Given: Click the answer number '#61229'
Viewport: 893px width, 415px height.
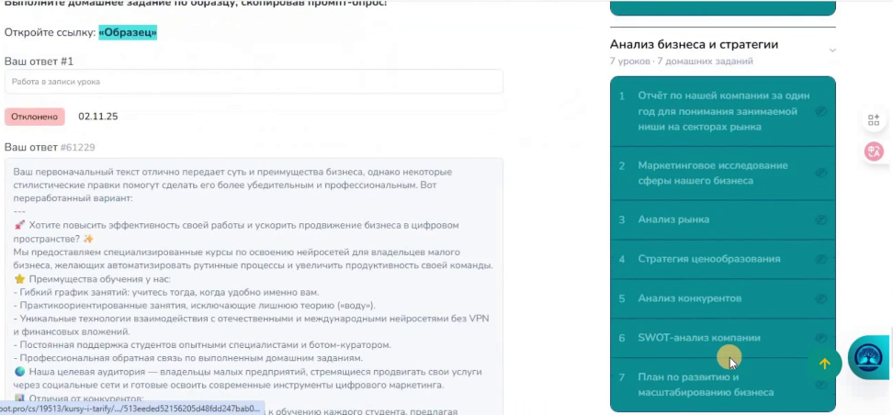Looking at the screenshot, I should point(77,148).
